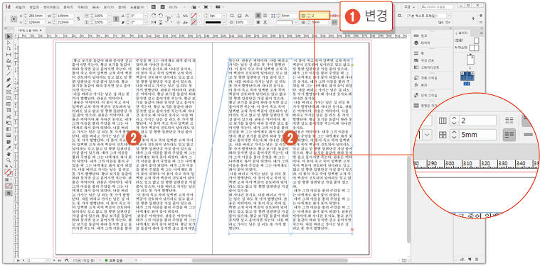Screen dimensions: 540x266
Task: Go to the next page button
Action: (x=54, y=260)
